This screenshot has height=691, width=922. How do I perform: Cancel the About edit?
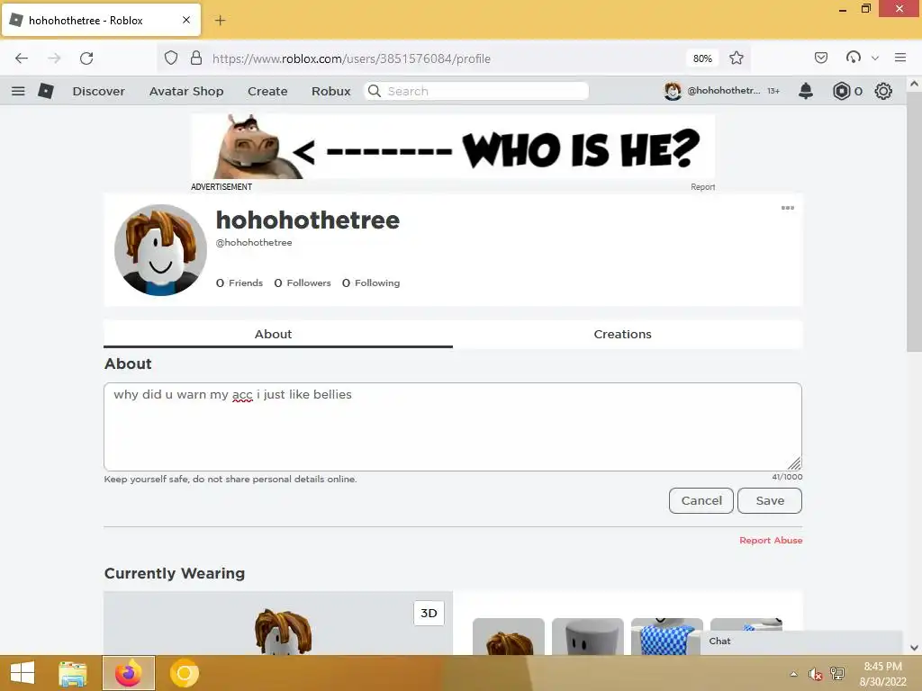tap(701, 500)
